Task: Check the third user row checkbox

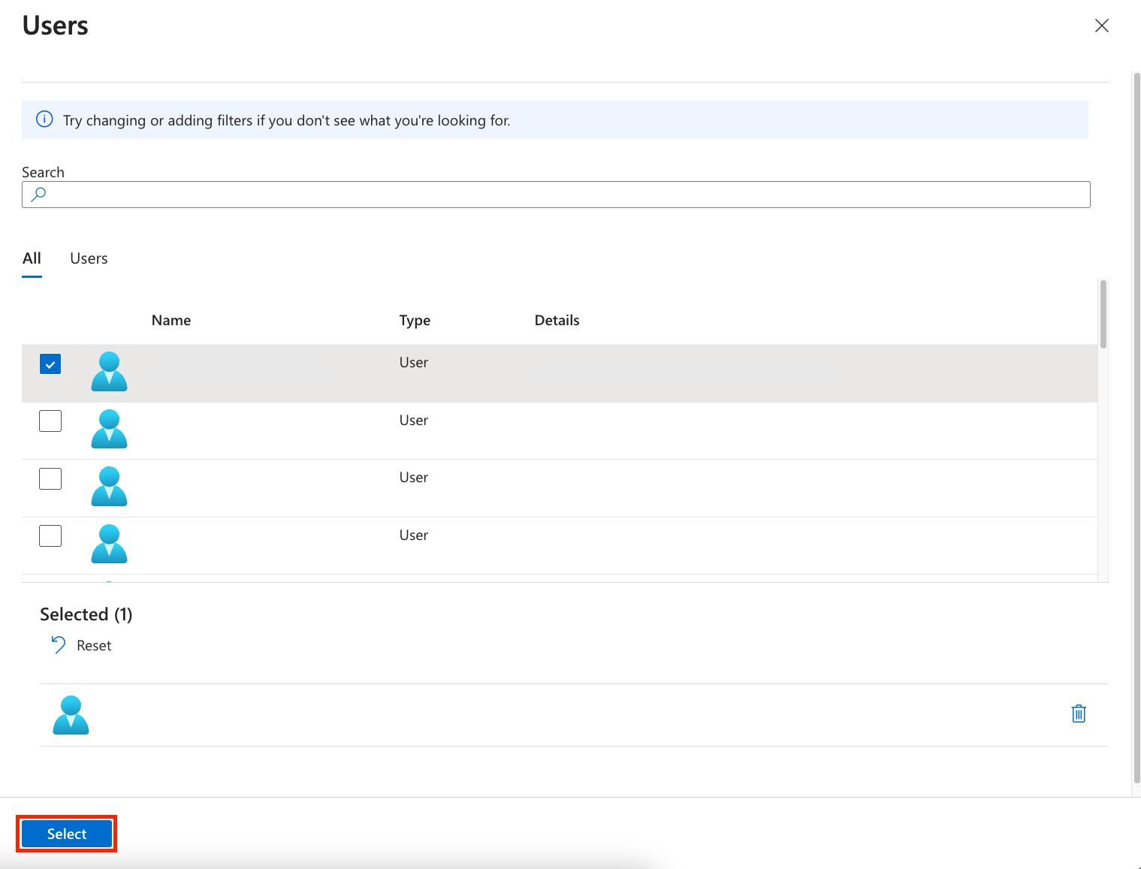Action: pos(50,478)
